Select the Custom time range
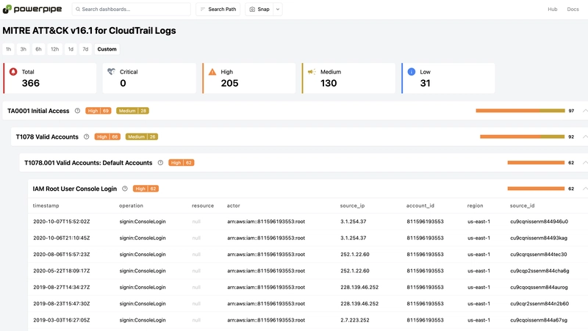The height and width of the screenshot is (331, 588). tap(107, 49)
